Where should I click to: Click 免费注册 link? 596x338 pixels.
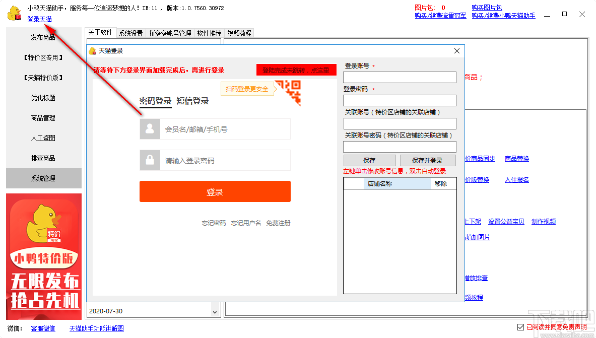[278, 223]
